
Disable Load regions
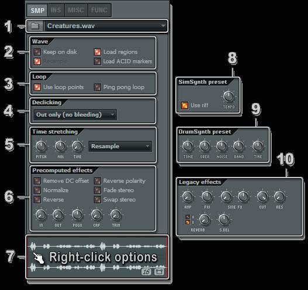[x=98, y=52]
